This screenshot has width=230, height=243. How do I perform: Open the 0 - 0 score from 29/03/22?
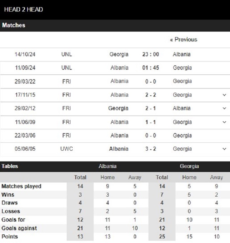[x=150, y=81]
